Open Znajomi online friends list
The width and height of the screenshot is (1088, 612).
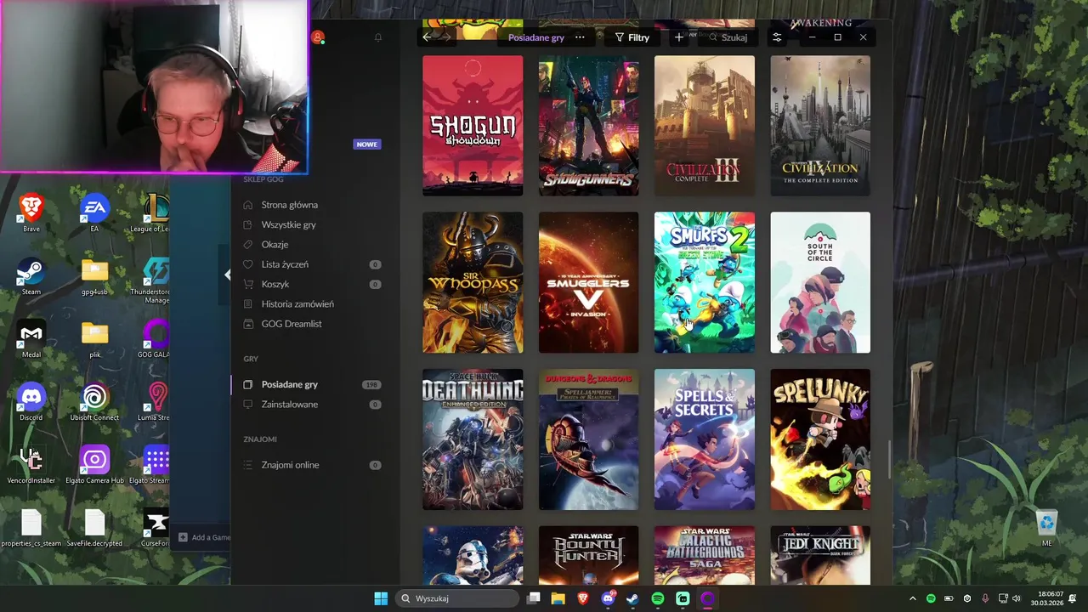point(290,465)
